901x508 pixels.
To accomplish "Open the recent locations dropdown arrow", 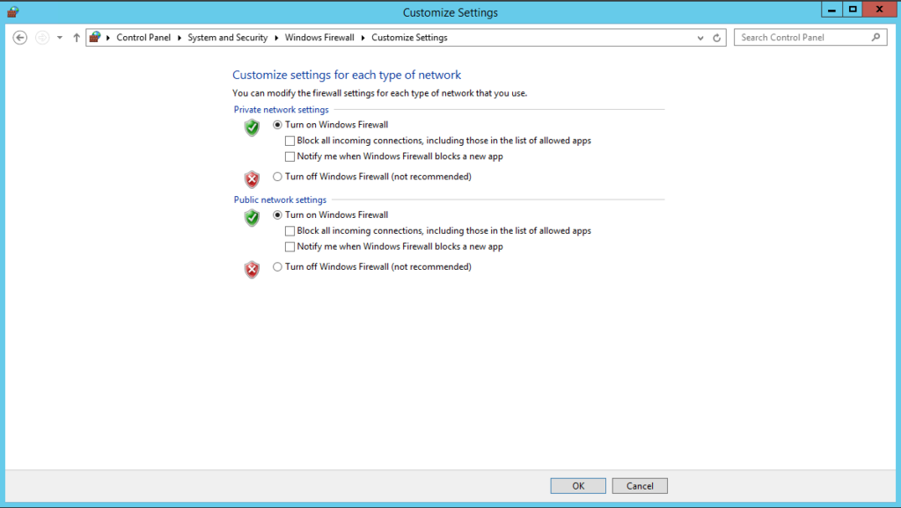I will point(60,38).
